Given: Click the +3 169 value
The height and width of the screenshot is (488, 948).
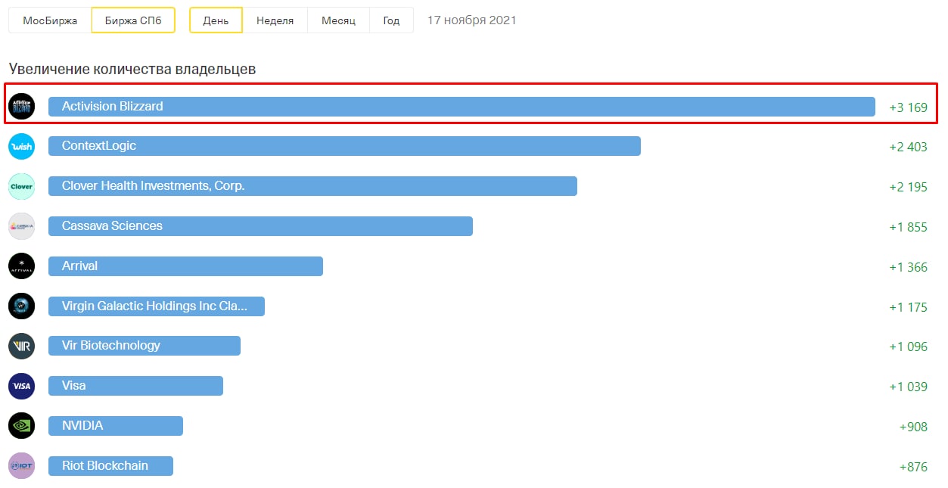Looking at the screenshot, I should tap(908, 107).
